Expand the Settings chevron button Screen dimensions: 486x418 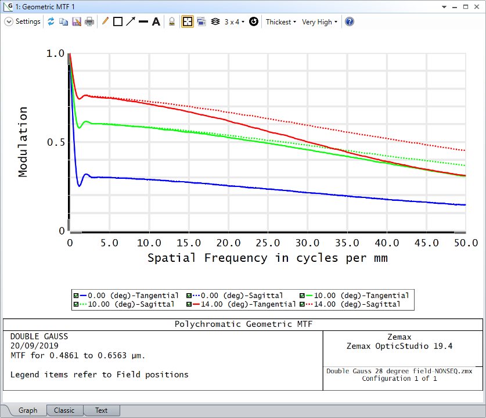pos(9,21)
